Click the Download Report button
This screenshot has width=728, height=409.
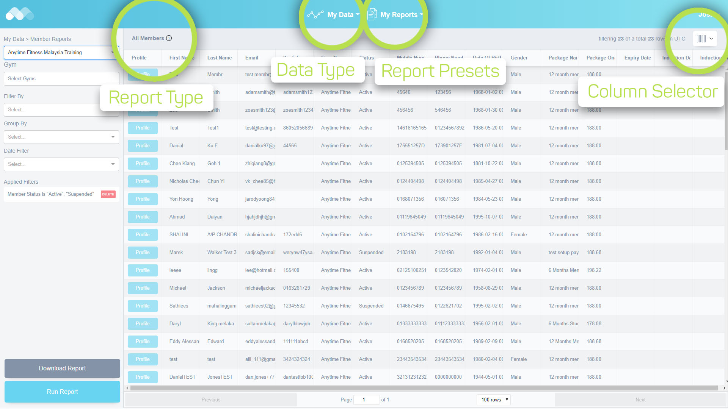[x=62, y=368]
